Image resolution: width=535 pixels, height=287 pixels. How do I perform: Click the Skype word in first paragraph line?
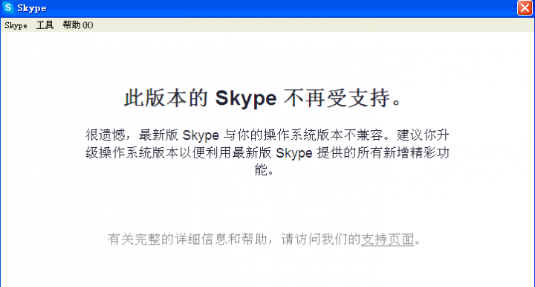coord(201,135)
